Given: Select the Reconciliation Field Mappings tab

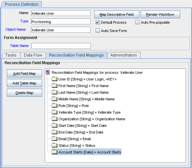Looking at the screenshot, I should tap(76, 55).
